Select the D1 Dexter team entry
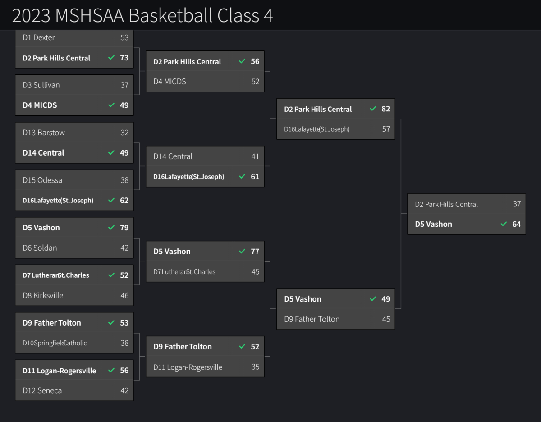This screenshot has width=541, height=422. coord(39,37)
